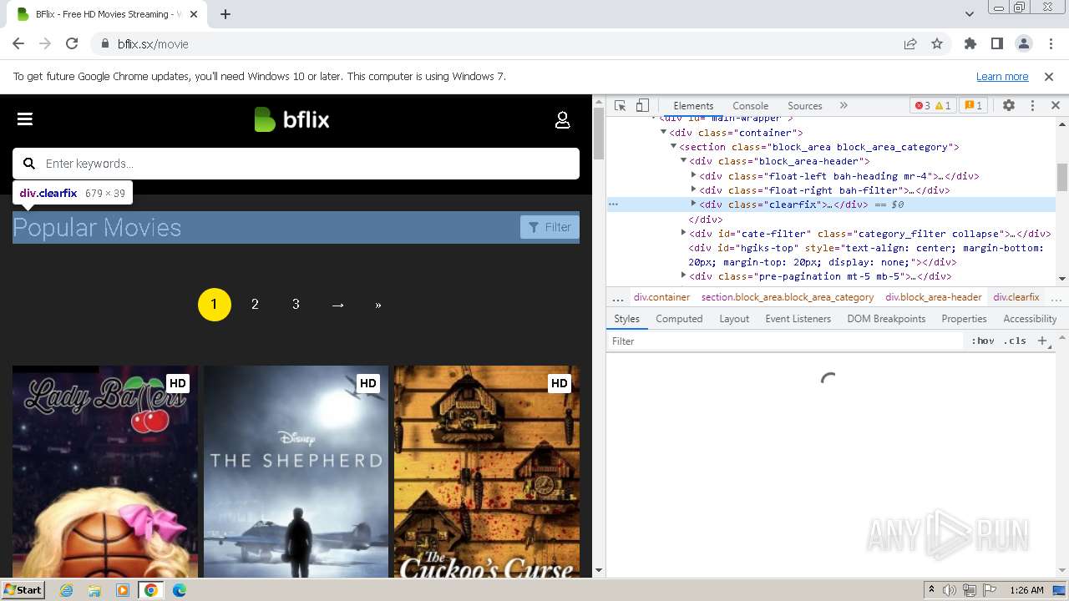Open the Styles pane tab
This screenshot has width=1069, height=601.
tap(626, 319)
